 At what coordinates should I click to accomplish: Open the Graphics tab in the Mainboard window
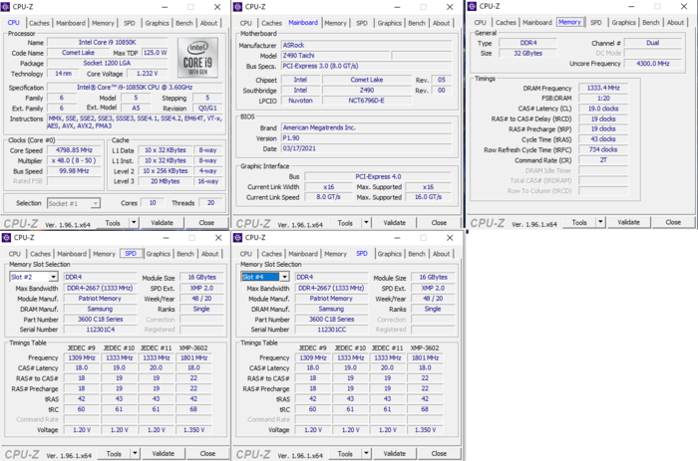coord(390,23)
